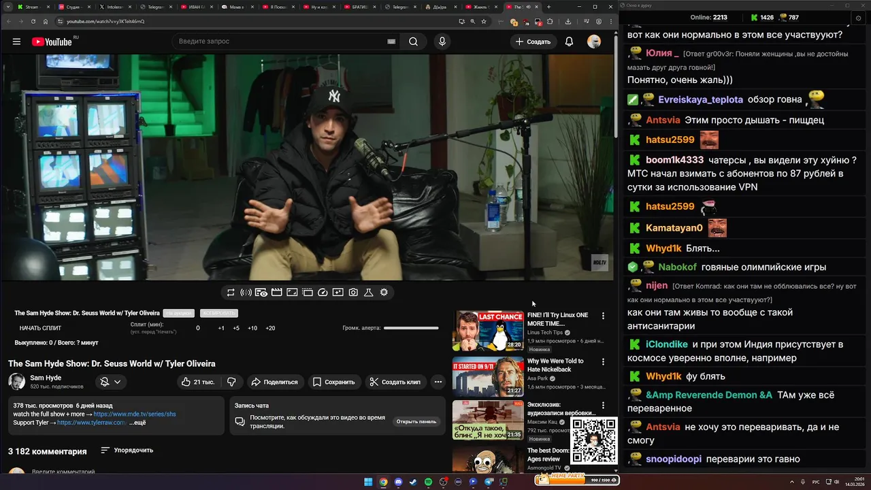Click the search magnifier button
This screenshot has height=490, width=871.
pos(413,42)
